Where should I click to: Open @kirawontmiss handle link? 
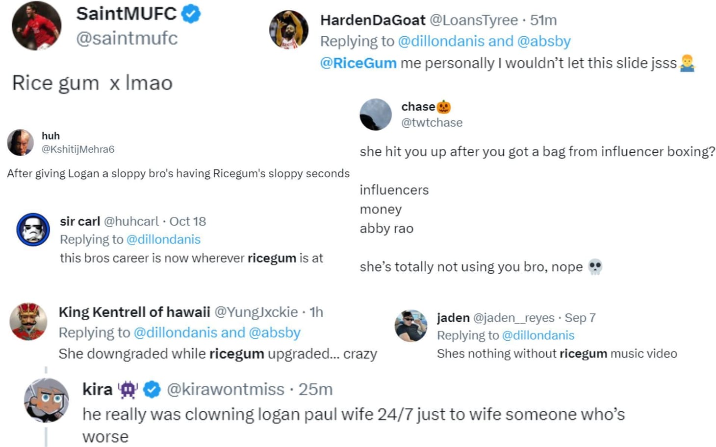(x=225, y=390)
